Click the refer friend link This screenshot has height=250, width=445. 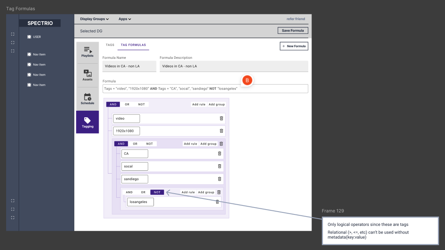[296, 19]
